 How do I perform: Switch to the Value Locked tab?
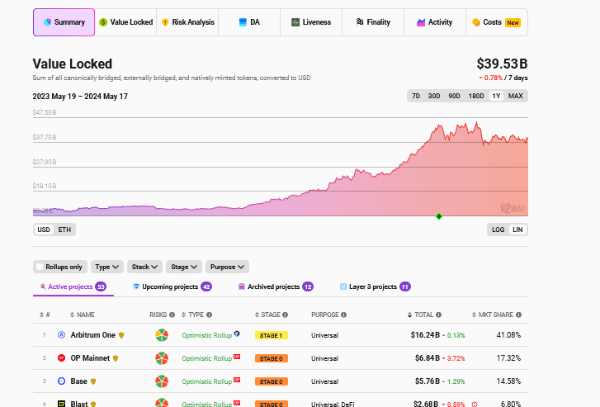tap(125, 22)
